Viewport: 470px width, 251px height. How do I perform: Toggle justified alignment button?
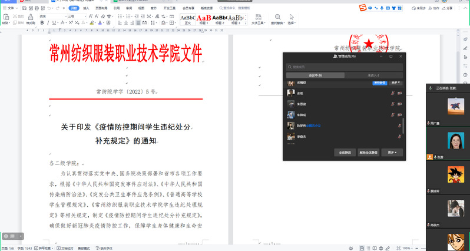pyautogui.click(x=138, y=23)
